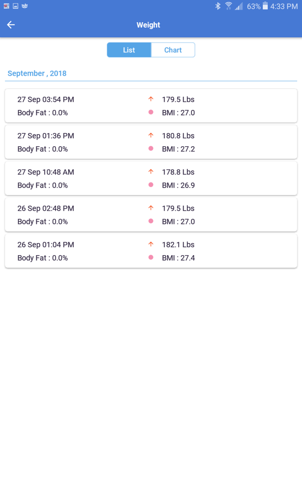Click the up arrow beside 182.1 Lbs
302x484 pixels.
point(150,245)
